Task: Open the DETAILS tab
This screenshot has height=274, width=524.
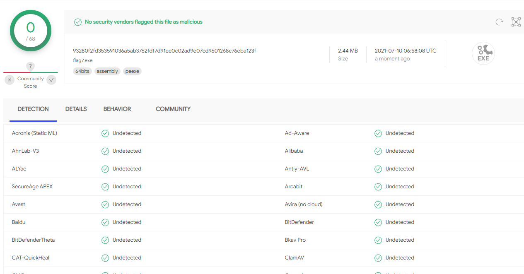Action: [x=76, y=109]
